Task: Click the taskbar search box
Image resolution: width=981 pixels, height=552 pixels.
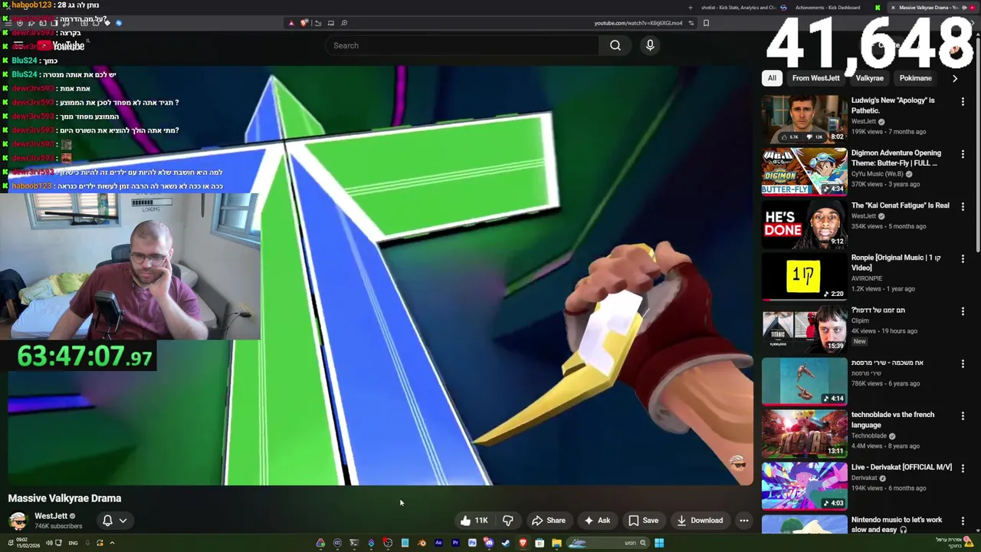Action: [608, 543]
